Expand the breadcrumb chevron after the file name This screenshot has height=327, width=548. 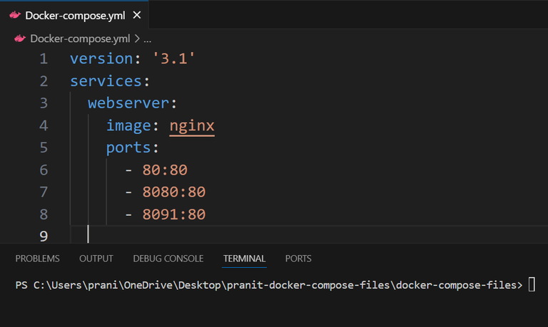(x=137, y=38)
